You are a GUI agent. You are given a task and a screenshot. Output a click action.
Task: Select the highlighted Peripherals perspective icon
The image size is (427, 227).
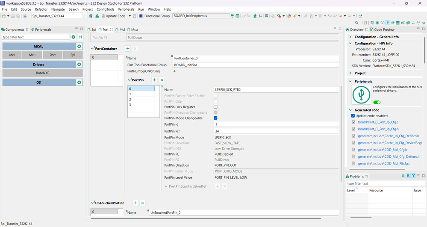[x=388, y=23]
